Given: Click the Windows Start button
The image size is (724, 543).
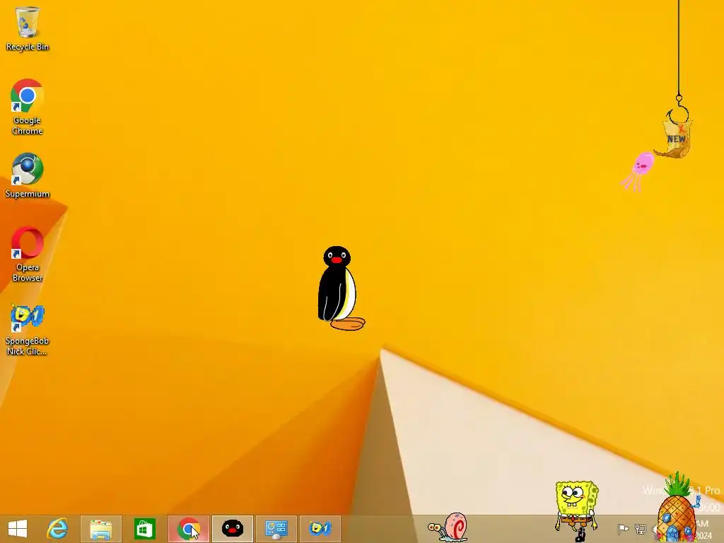Looking at the screenshot, I should [x=18, y=529].
